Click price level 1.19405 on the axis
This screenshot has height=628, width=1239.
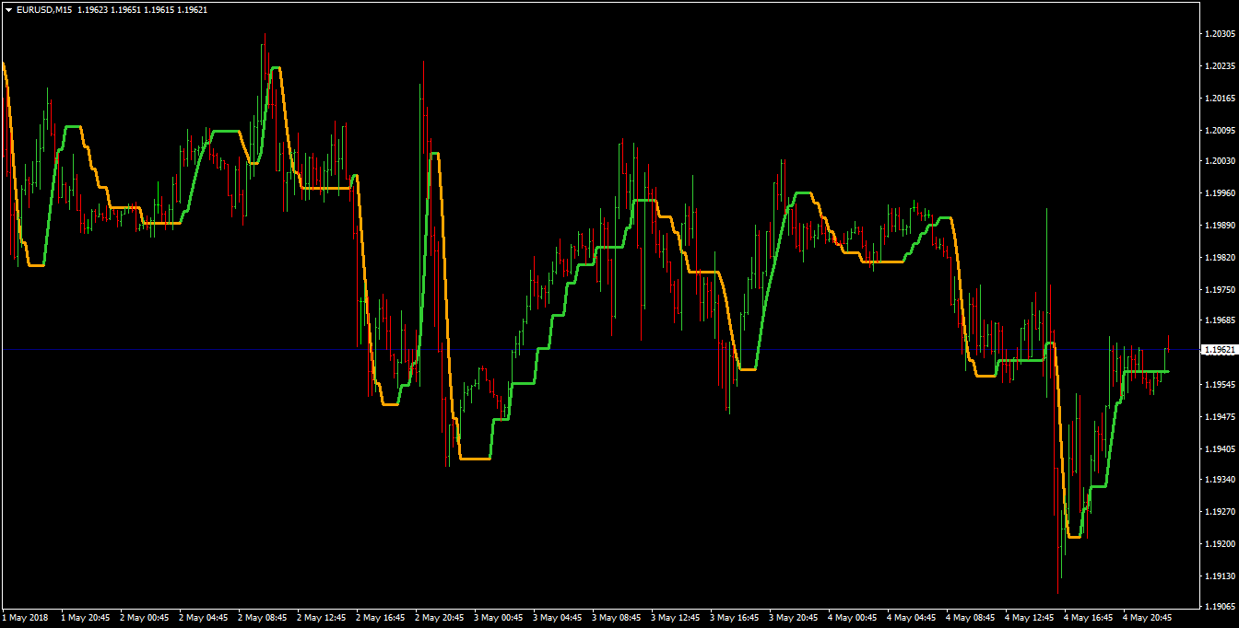[x=1220, y=448]
